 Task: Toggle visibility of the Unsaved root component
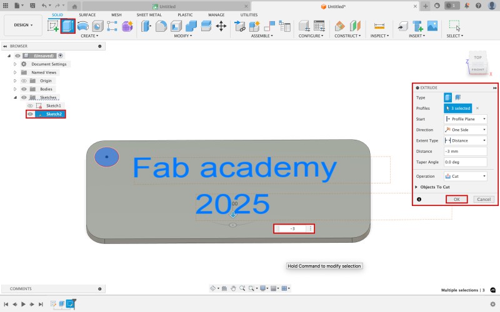click(17, 56)
